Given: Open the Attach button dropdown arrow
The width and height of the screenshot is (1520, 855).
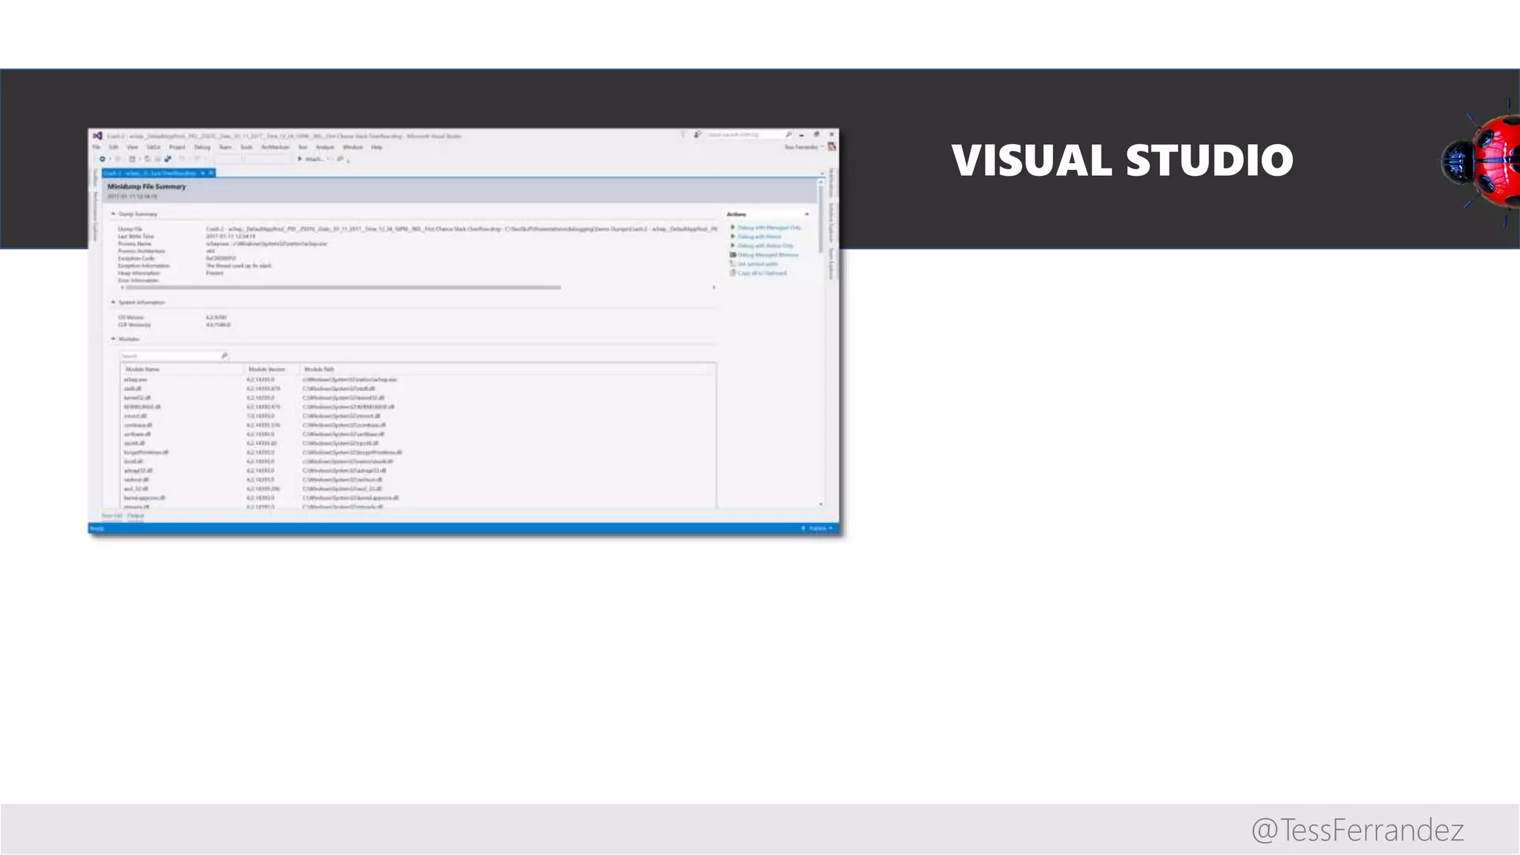Looking at the screenshot, I should pos(328,159).
